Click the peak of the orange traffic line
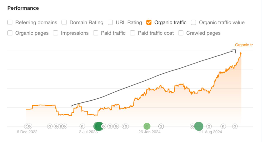Screen dimensions: 262x142 click(x=241, y=53)
